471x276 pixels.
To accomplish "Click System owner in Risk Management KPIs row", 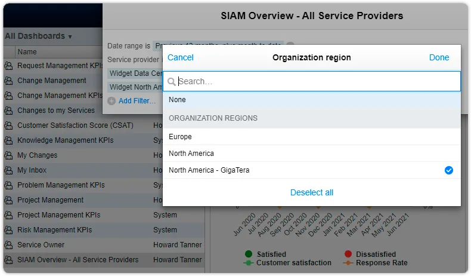I will point(165,230).
